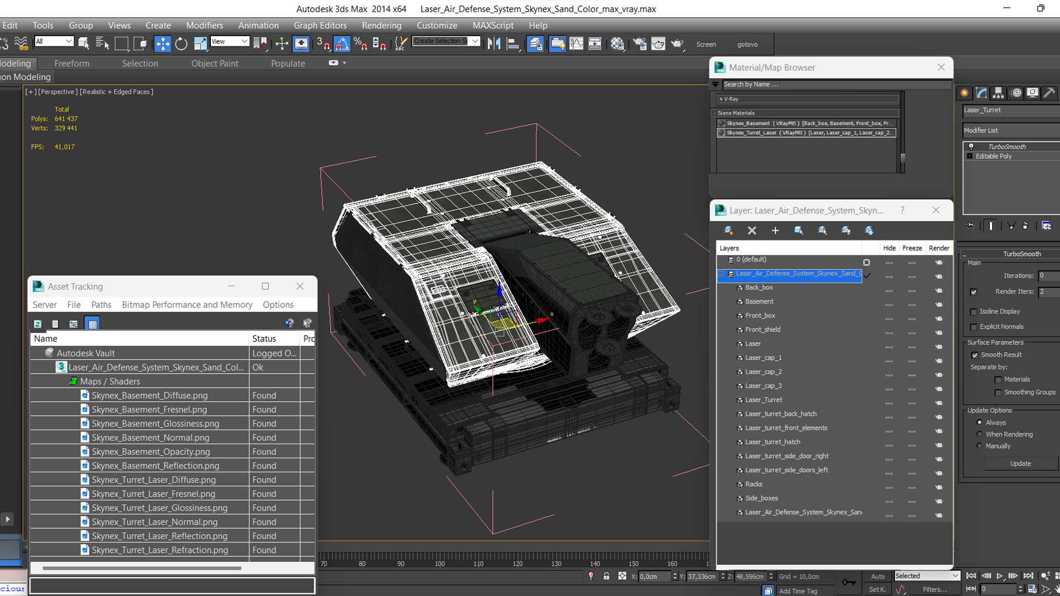Open Render Setup teapot icon
Screen dimensions: 1060x596
coord(639,44)
